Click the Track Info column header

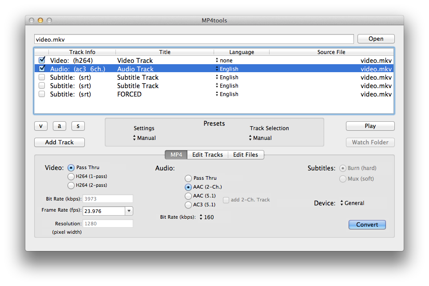coord(82,52)
